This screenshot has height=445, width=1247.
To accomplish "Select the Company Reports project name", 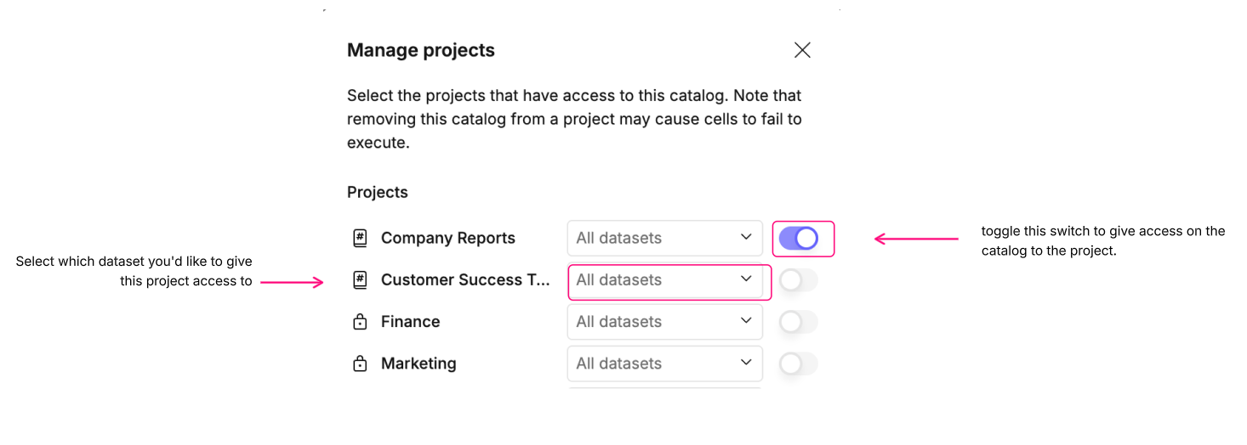I will 447,239.
